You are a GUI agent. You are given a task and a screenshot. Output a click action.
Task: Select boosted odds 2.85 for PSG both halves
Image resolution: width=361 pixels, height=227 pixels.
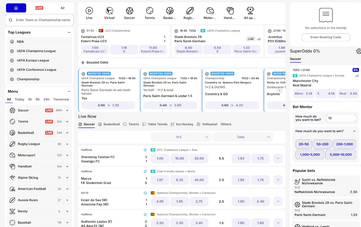point(109,105)
